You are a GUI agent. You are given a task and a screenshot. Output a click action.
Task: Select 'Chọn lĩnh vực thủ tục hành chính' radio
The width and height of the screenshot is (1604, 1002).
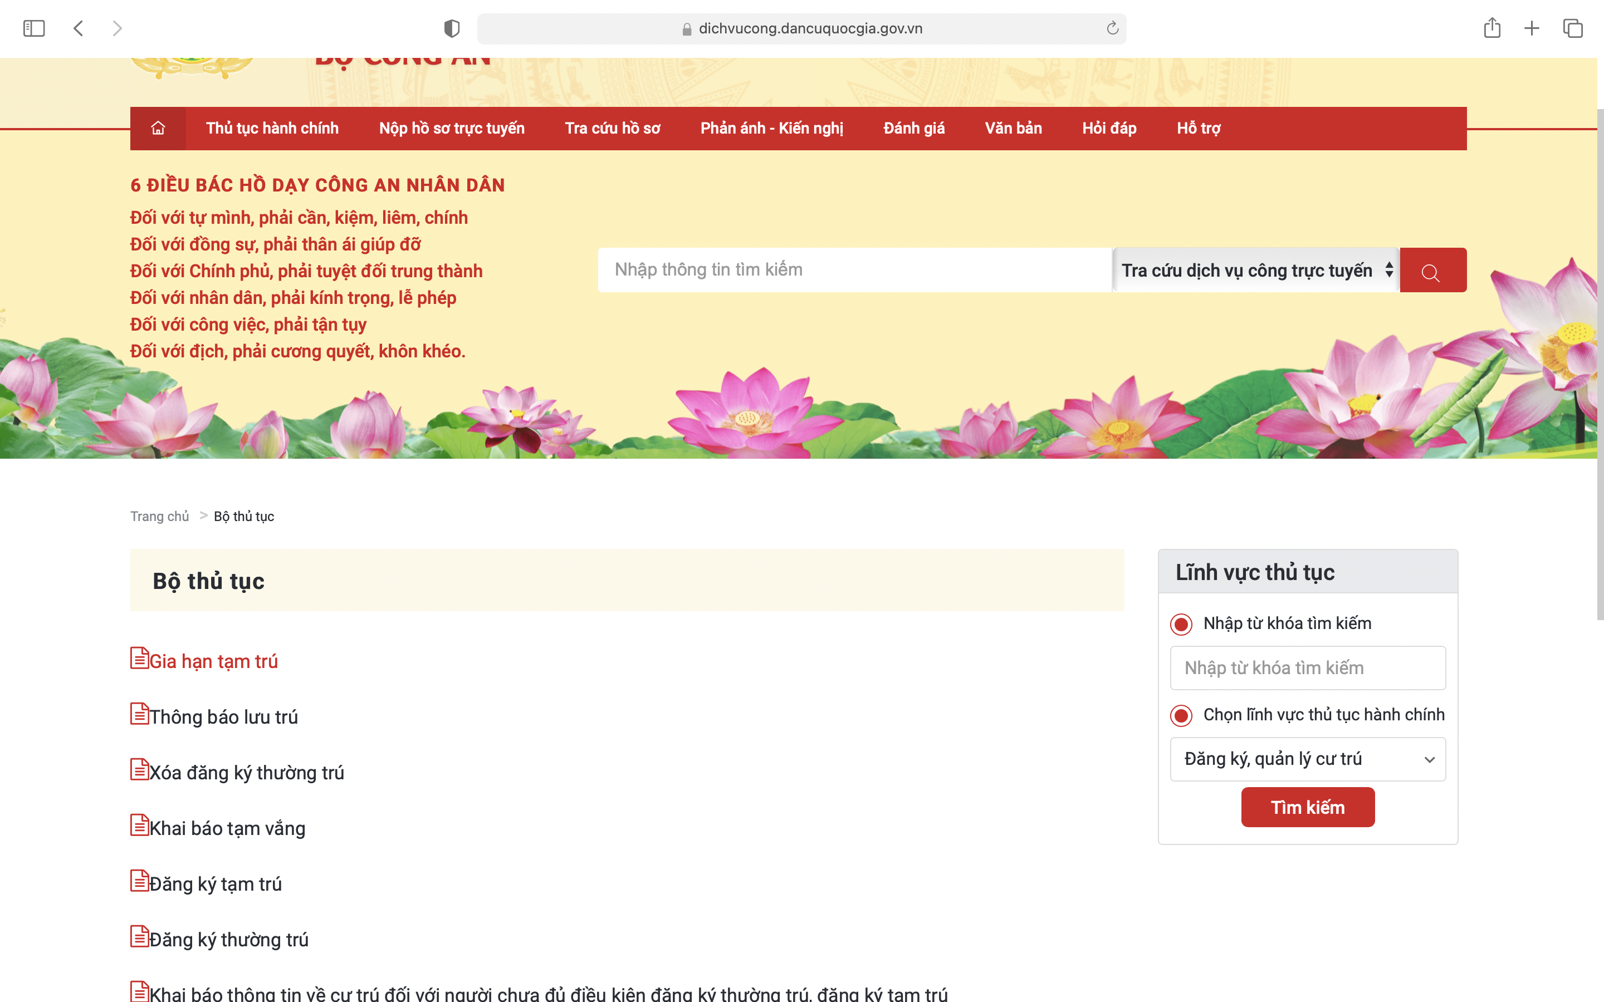coord(1181,715)
